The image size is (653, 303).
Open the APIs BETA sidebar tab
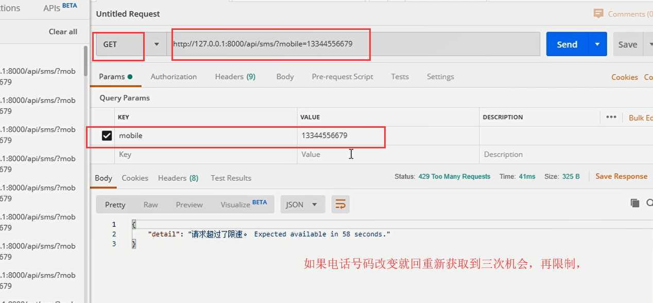click(x=60, y=8)
